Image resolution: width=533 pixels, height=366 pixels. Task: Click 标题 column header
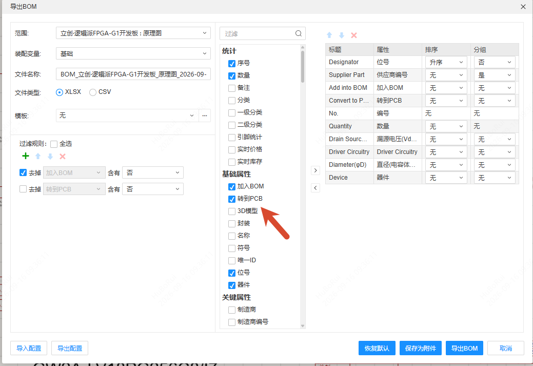click(349, 50)
